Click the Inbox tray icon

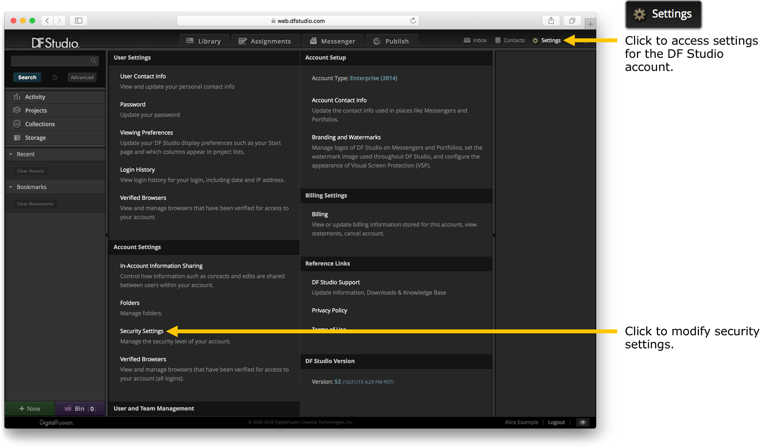coord(467,40)
